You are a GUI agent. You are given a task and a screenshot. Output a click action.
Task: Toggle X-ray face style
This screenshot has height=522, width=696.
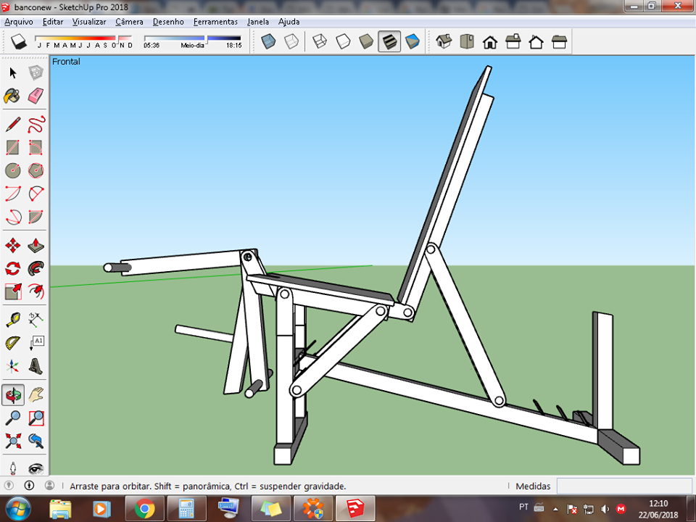[x=268, y=42]
